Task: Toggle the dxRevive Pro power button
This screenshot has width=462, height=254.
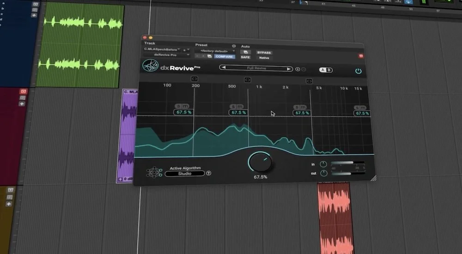Action: click(359, 71)
